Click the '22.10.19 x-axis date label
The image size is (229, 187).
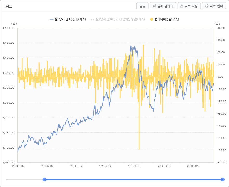click(134, 166)
